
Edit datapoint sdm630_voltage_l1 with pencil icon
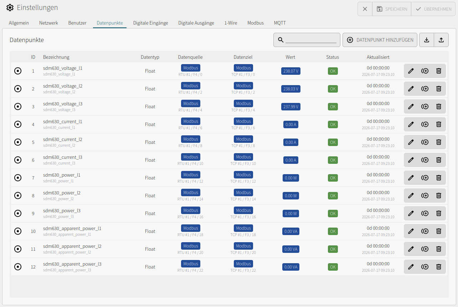(411, 71)
